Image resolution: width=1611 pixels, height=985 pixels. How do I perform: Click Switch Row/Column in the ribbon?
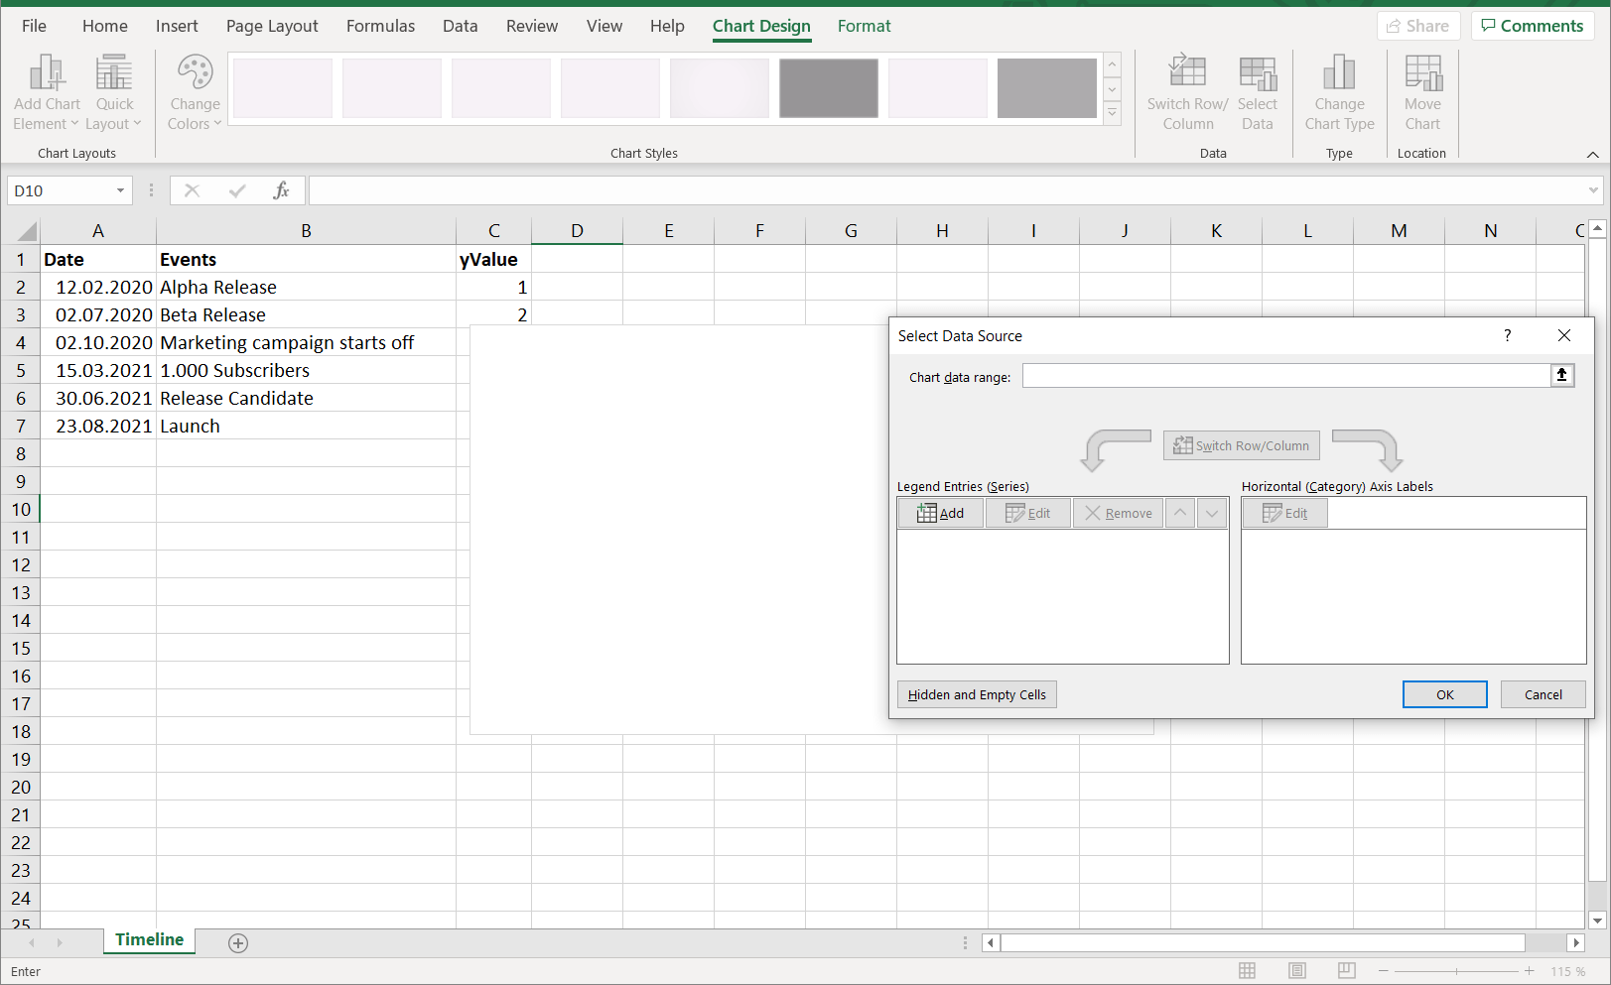tap(1187, 90)
